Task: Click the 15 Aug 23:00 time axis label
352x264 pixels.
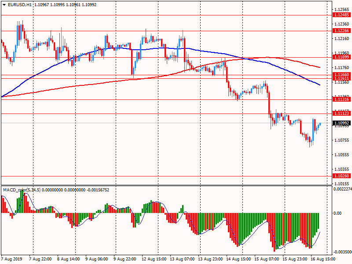Action: coord(295,259)
